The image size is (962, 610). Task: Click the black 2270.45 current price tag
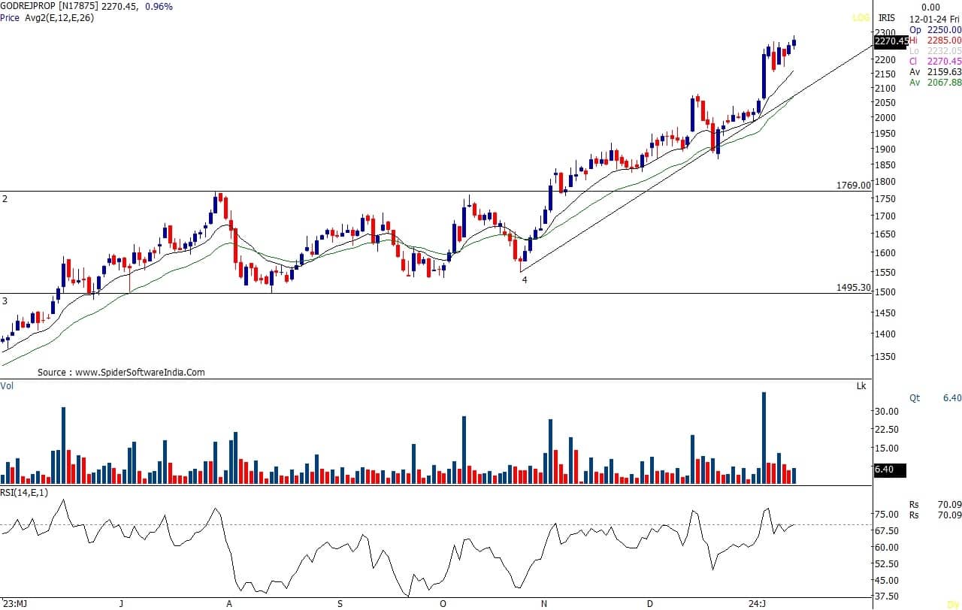click(x=891, y=42)
